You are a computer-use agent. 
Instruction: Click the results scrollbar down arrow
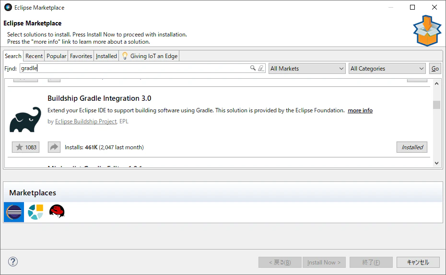pos(436,163)
